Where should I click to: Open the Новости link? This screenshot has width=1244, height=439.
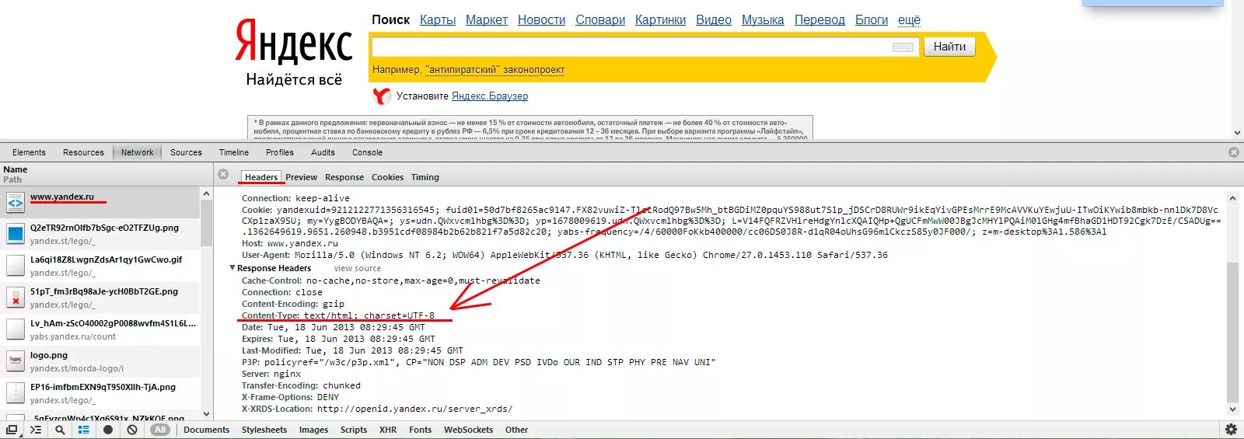click(542, 20)
